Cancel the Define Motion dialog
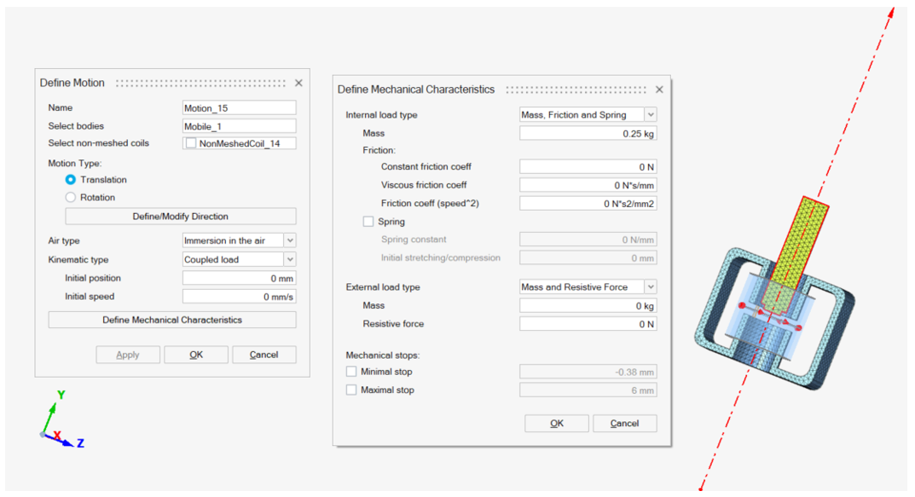Image resolution: width=915 pixels, height=497 pixels. [x=263, y=355]
